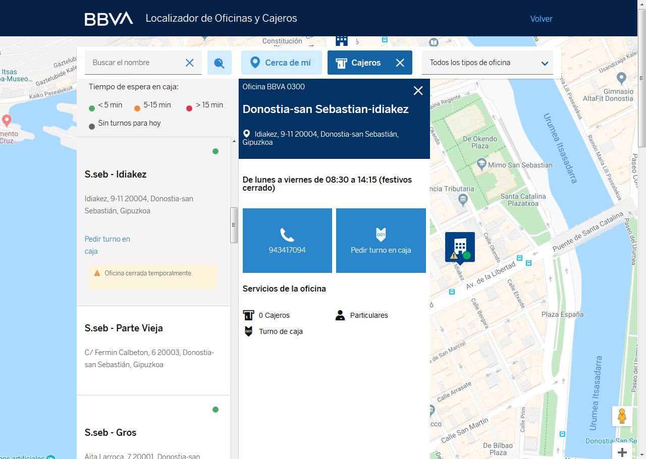Clear the search name field

click(190, 63)
